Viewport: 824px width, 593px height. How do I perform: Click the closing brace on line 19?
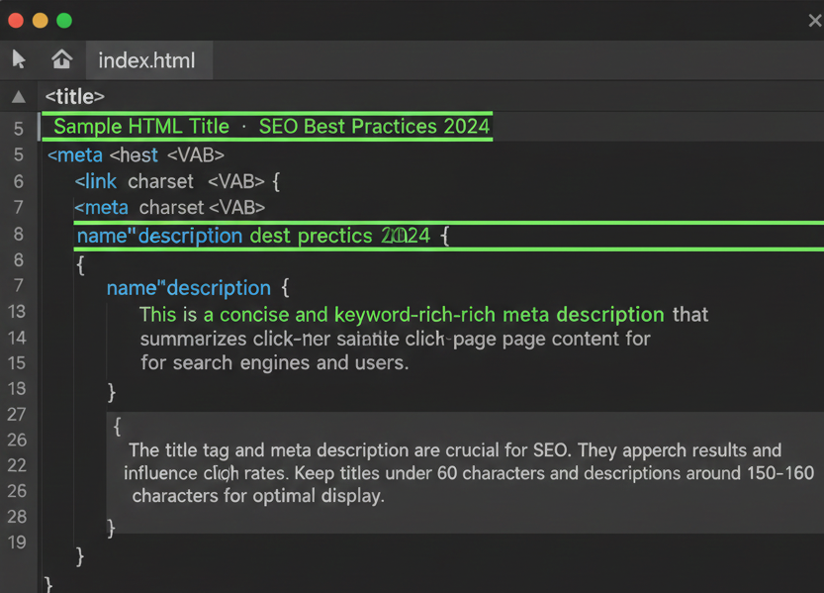tap(77, 556)
